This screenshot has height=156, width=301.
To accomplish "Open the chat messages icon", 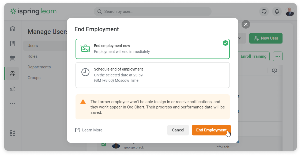I will click(x=264, y=11).
